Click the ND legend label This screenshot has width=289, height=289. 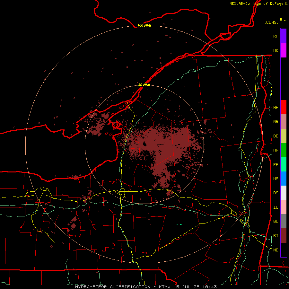pos(276,250)
